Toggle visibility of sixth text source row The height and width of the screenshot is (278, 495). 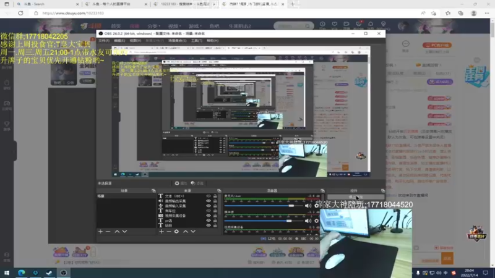coord(209,221)
